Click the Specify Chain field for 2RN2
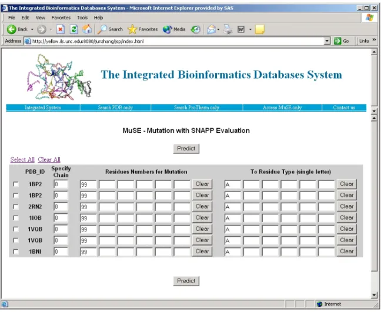This screenshot has height=312, width=381. tap(61, 207)
